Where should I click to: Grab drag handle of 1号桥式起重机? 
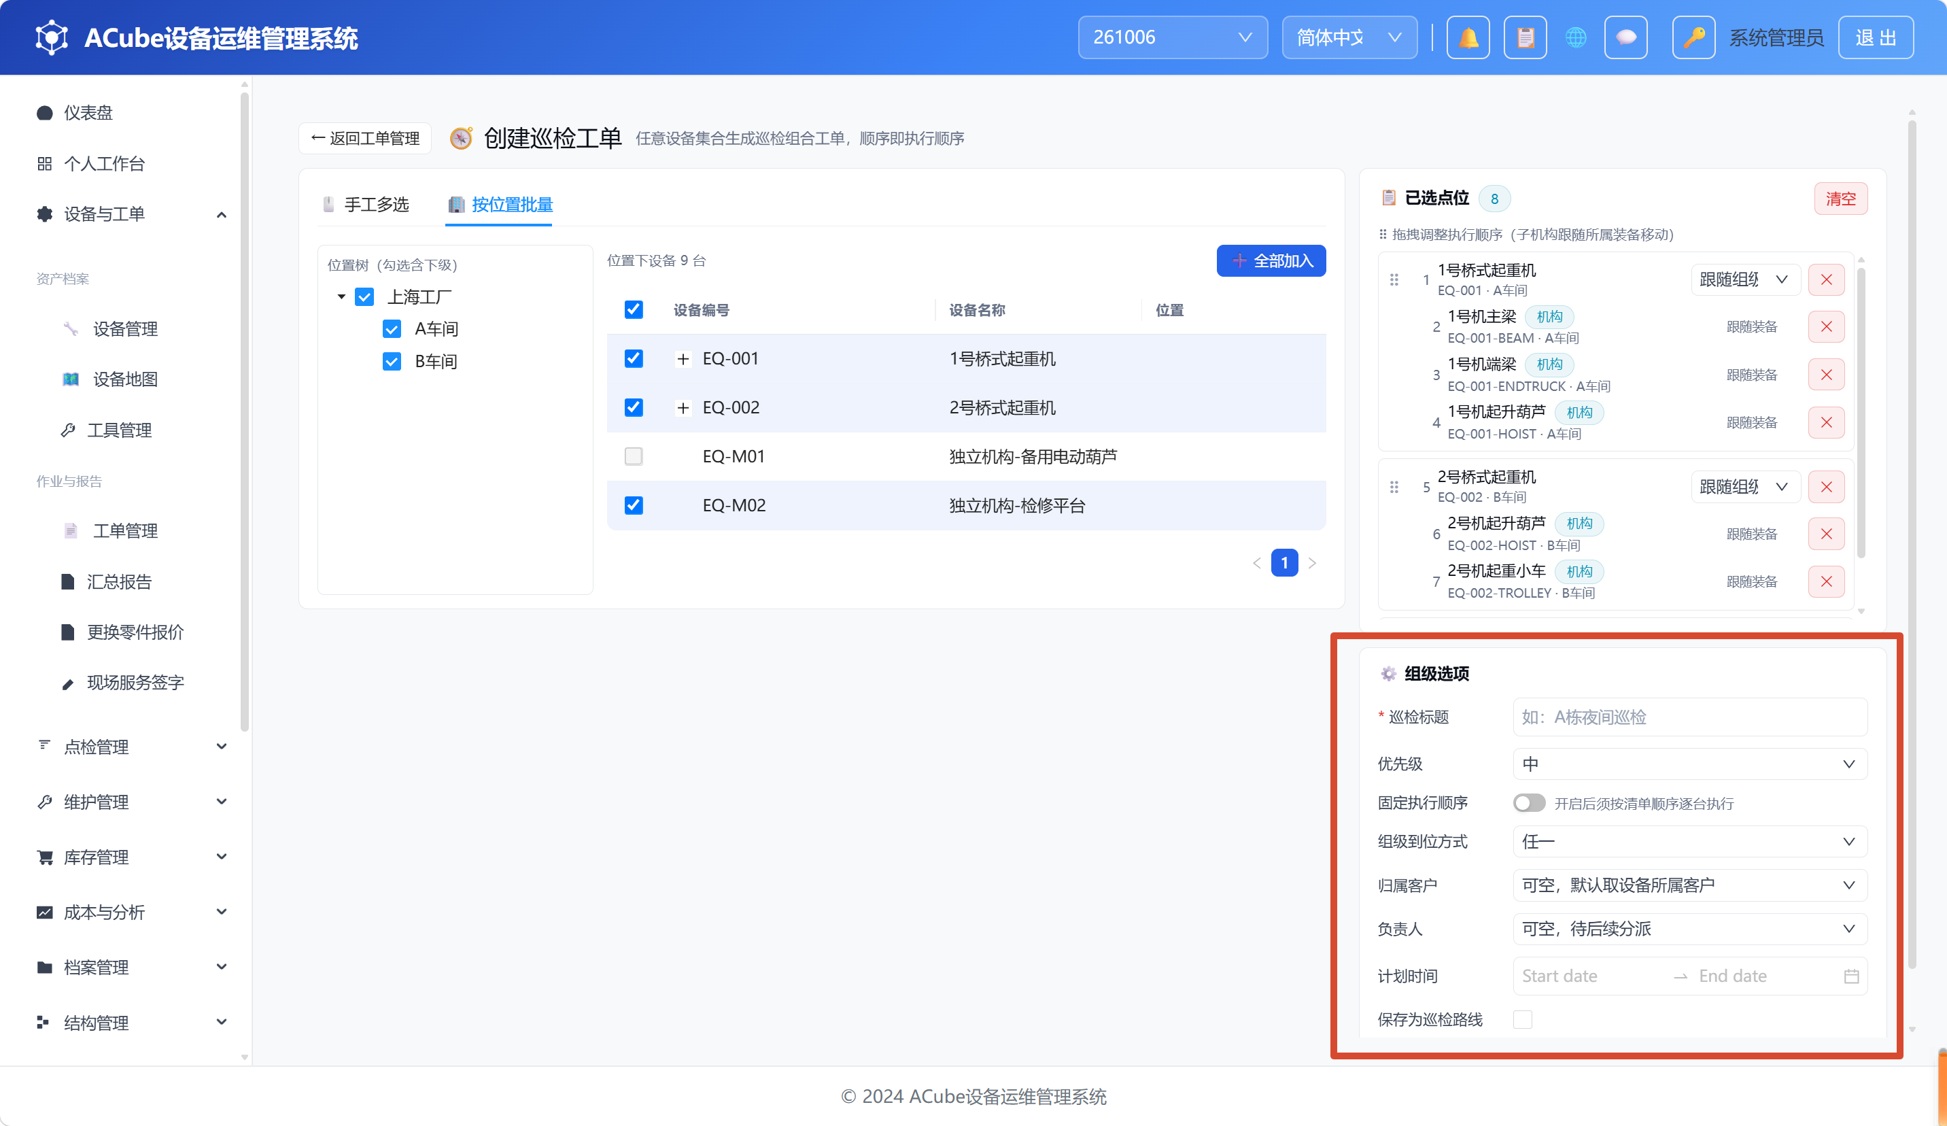click(1394, 279)
